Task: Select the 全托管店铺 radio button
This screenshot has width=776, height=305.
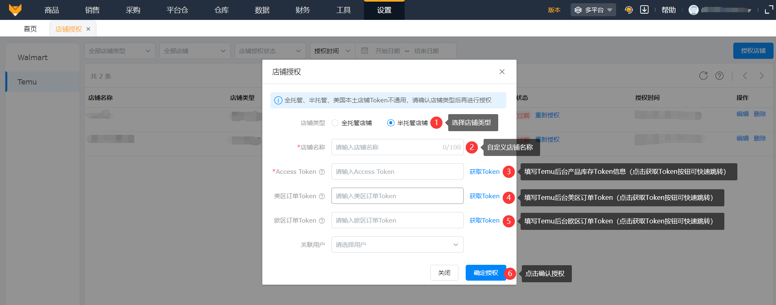Action: pyautogui.click(x=335, y=123)
